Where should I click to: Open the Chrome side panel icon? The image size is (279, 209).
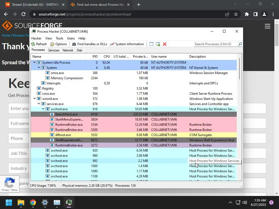point(256,14)
